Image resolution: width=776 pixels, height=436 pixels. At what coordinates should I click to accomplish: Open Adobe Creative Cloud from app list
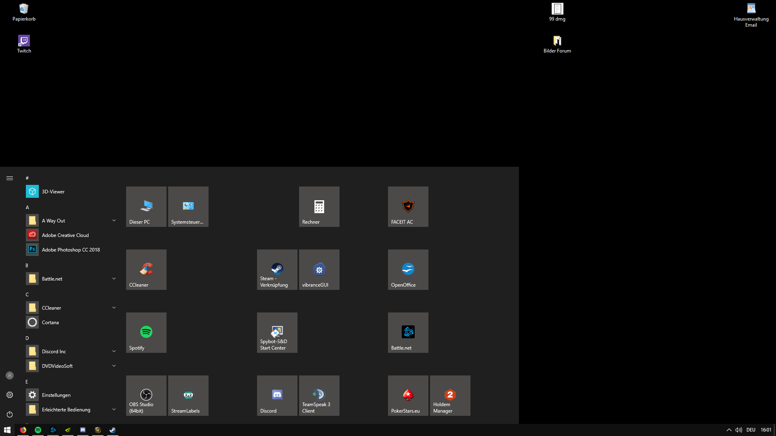pos(72,235)
